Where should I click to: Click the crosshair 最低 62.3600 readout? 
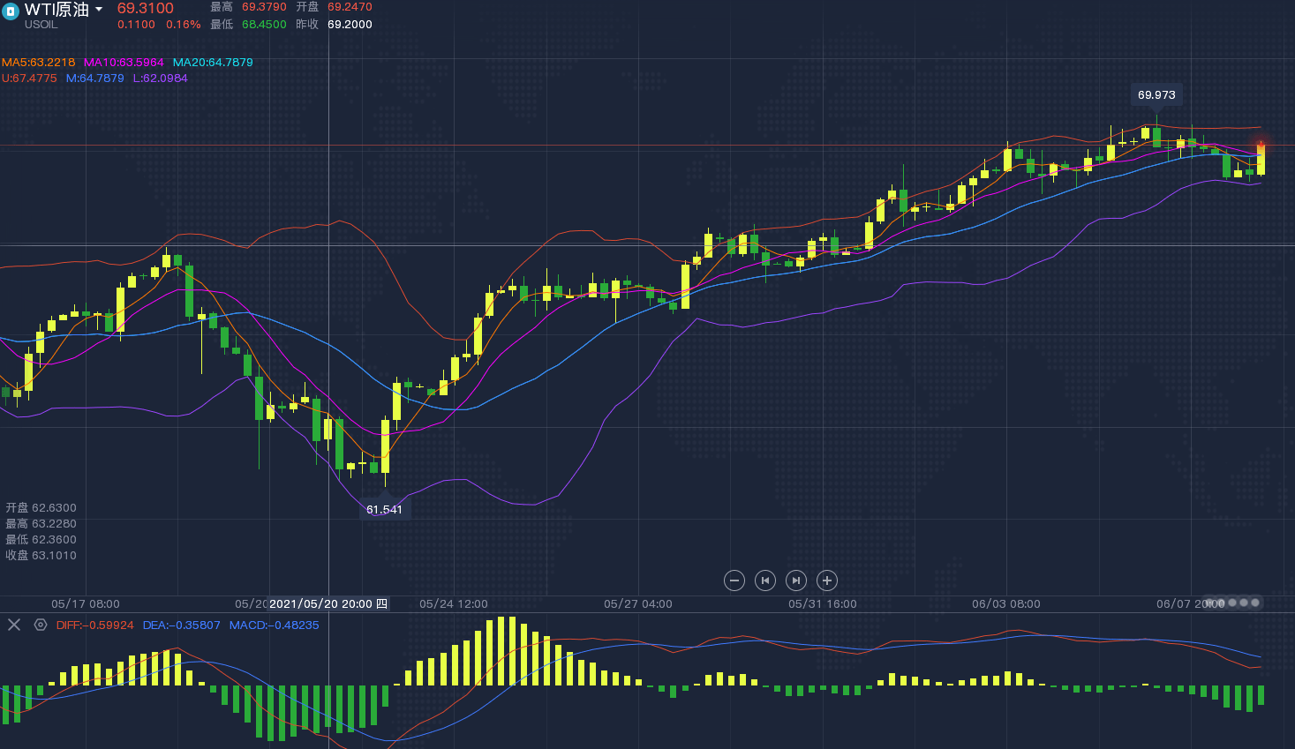[41, 540]
